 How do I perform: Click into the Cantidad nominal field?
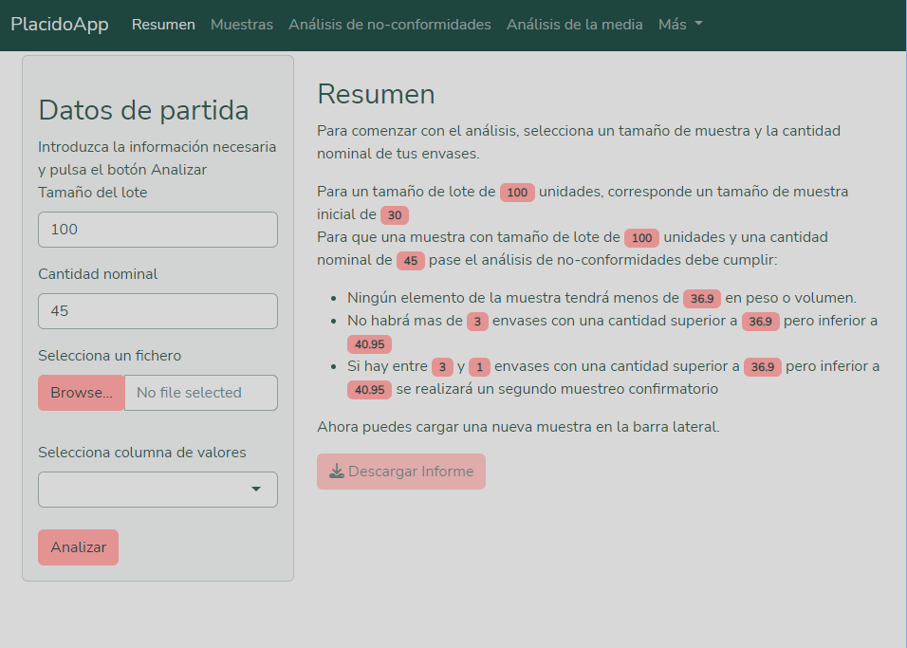coord(157,311)
